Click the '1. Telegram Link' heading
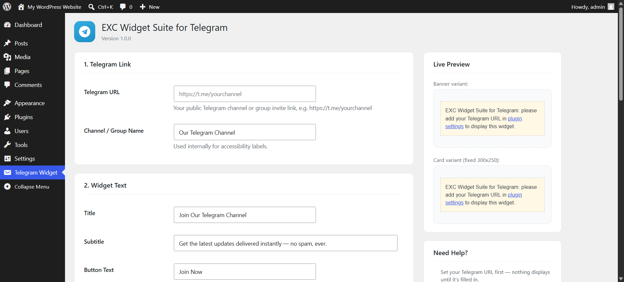The width and height of the screenshot is (624, 282). click(x=107, y=64)
